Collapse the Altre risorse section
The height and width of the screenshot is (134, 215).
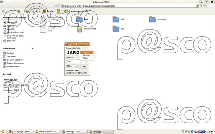32,48
